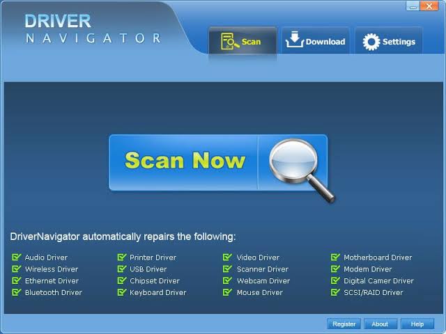This screenshot has height=334, width=446.
Task: Click the Keyboard Driver checkmark
Action: [122, 292]
